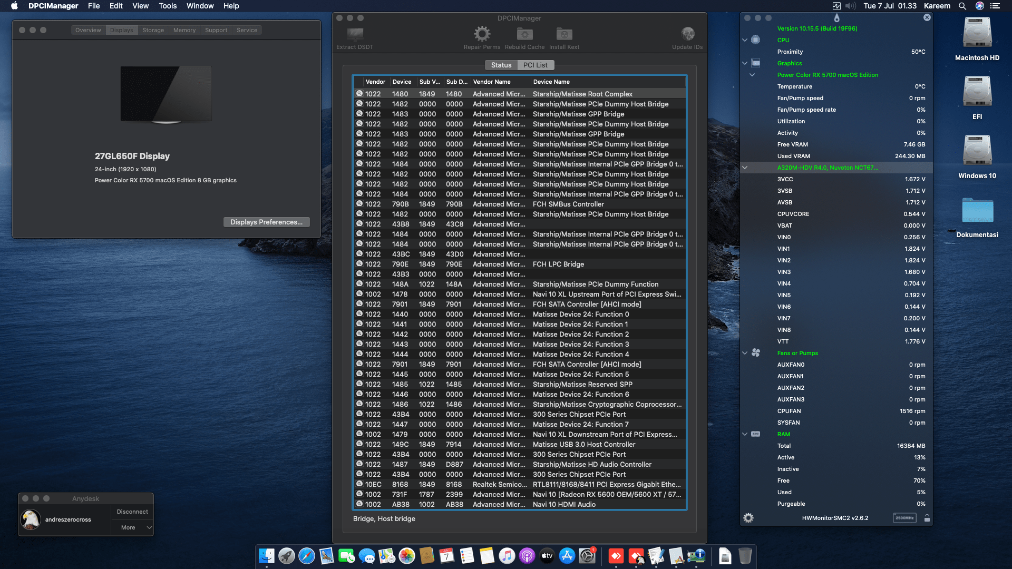The image size is (1012, 569).
Task: Open the Tools menu
Action: tap(168, 6)
